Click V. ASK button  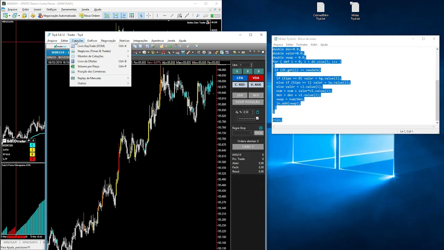pos(256,85)
